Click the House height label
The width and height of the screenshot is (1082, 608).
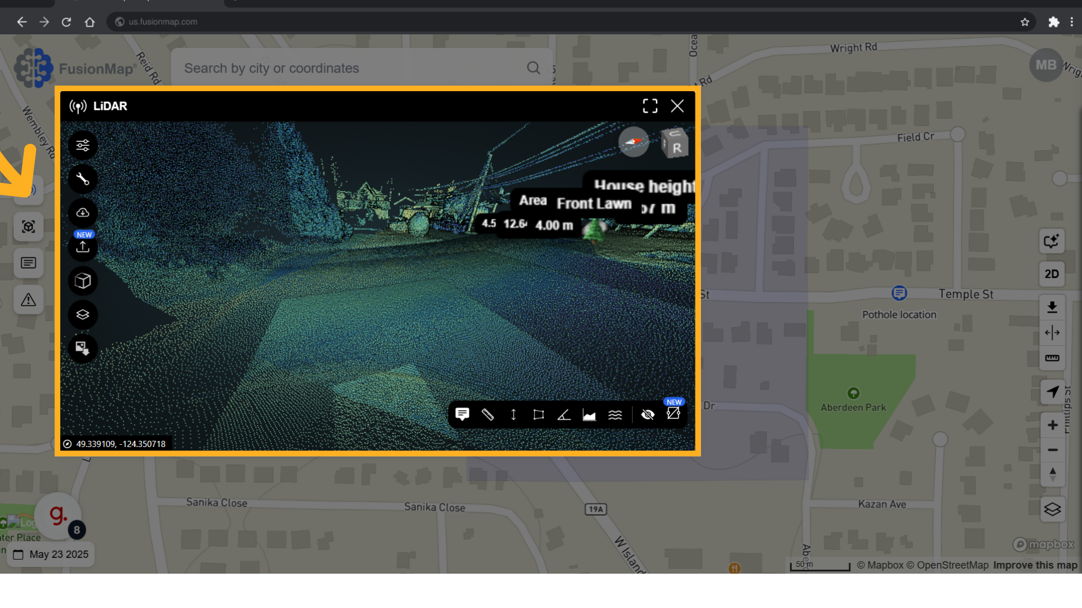tap(644, 185)
